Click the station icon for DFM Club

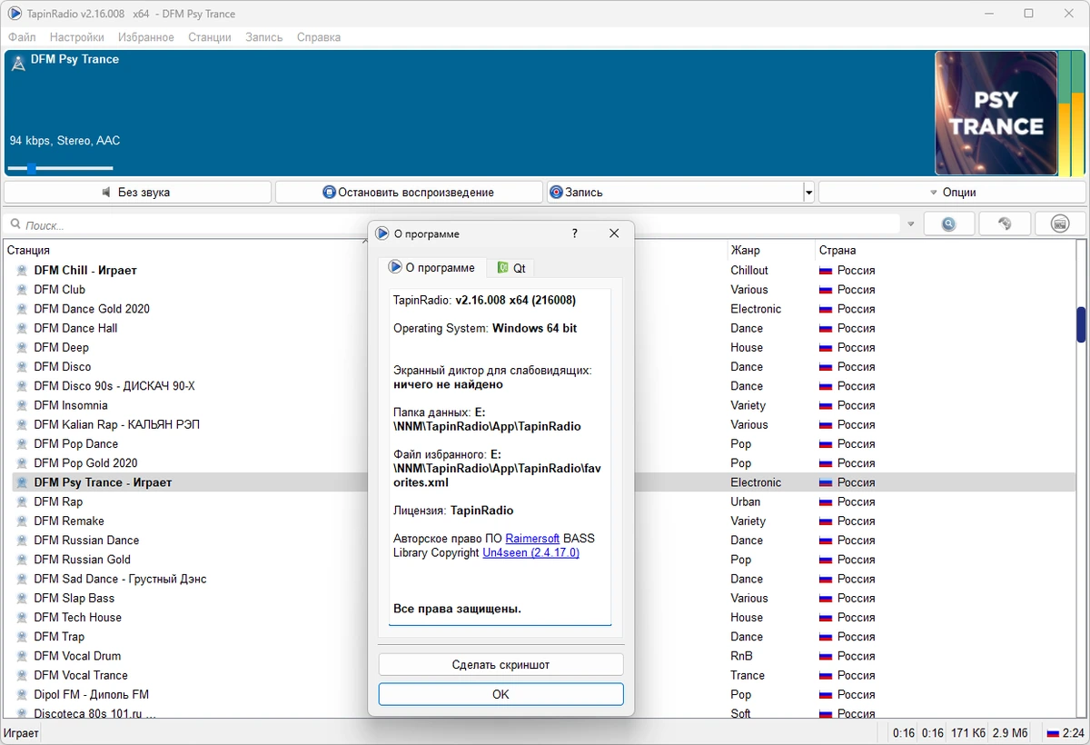(23, 290)
